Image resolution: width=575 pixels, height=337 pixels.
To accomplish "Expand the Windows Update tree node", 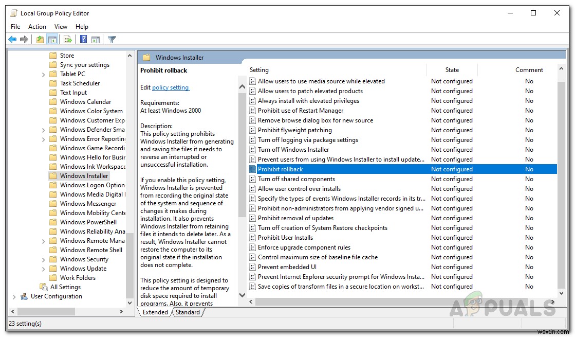I will tap(43, 268).
